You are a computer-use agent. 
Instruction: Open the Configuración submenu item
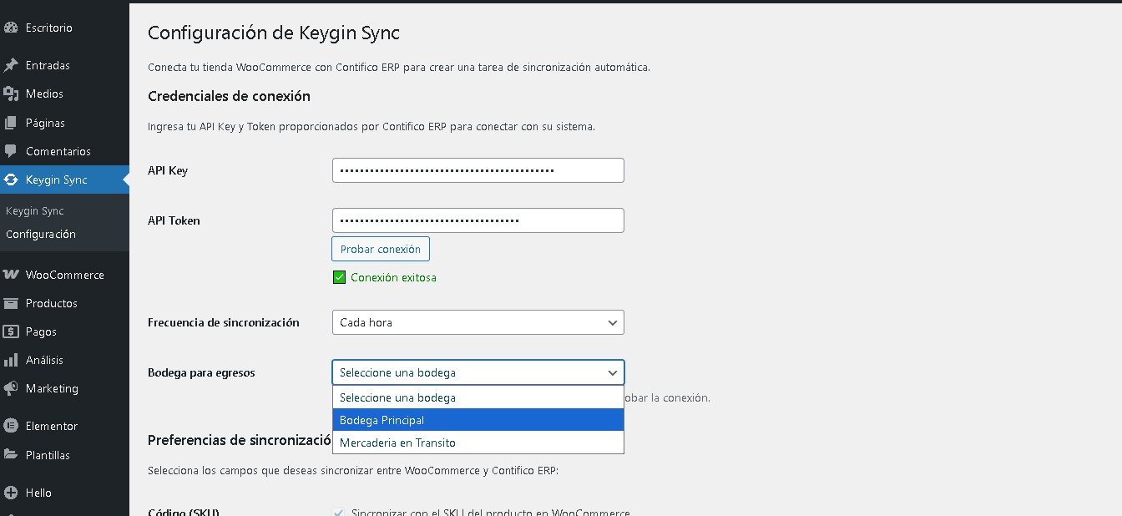[x=41, y=235]
